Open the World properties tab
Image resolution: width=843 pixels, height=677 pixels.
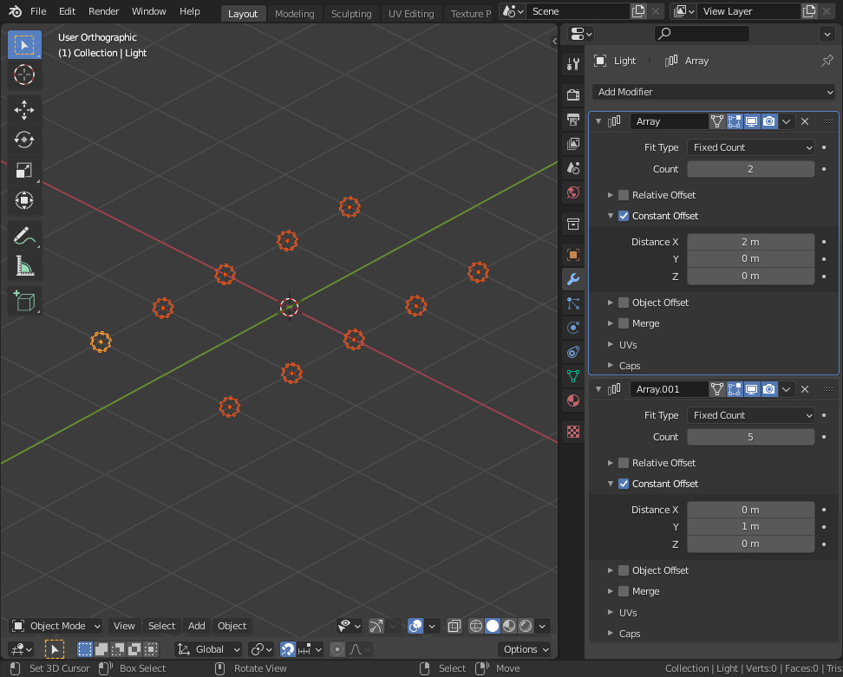pyautogui.click(x=573, y=192)
